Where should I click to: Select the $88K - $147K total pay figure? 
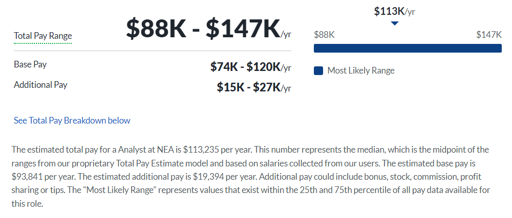pos(208,29)
